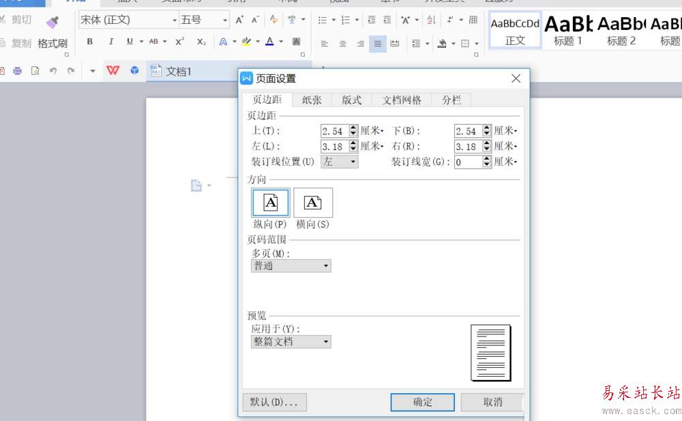
Task: Toggle bold formatting in the ribbon
Action: click(x=90, y=42)
